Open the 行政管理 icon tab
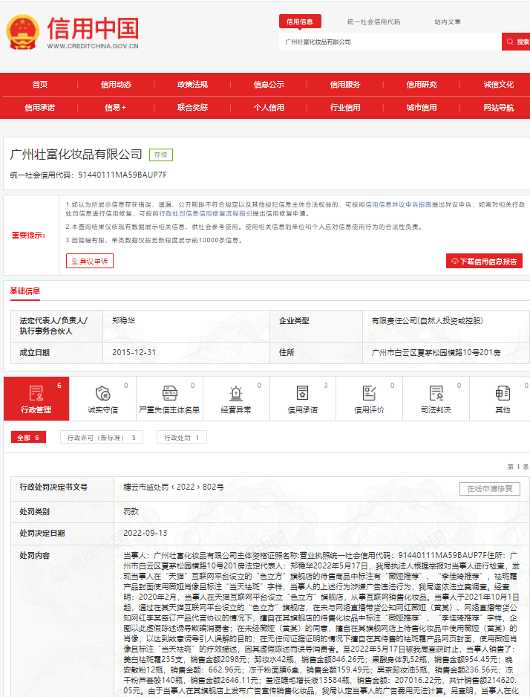This screenshot has width=530, height=697. pos(36,399)
